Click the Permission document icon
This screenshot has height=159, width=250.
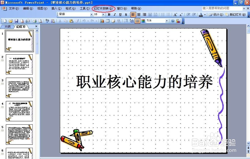coord(22,21)
